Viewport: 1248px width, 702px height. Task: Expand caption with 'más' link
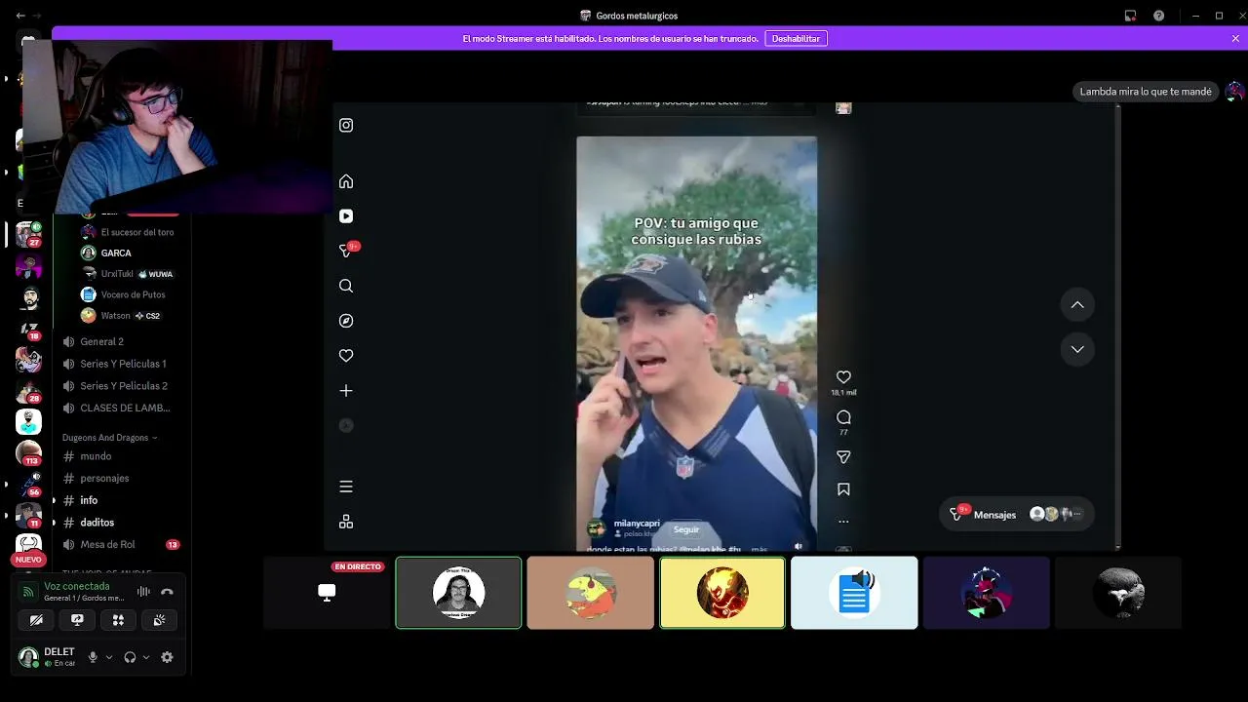click(x=759, y=549)
